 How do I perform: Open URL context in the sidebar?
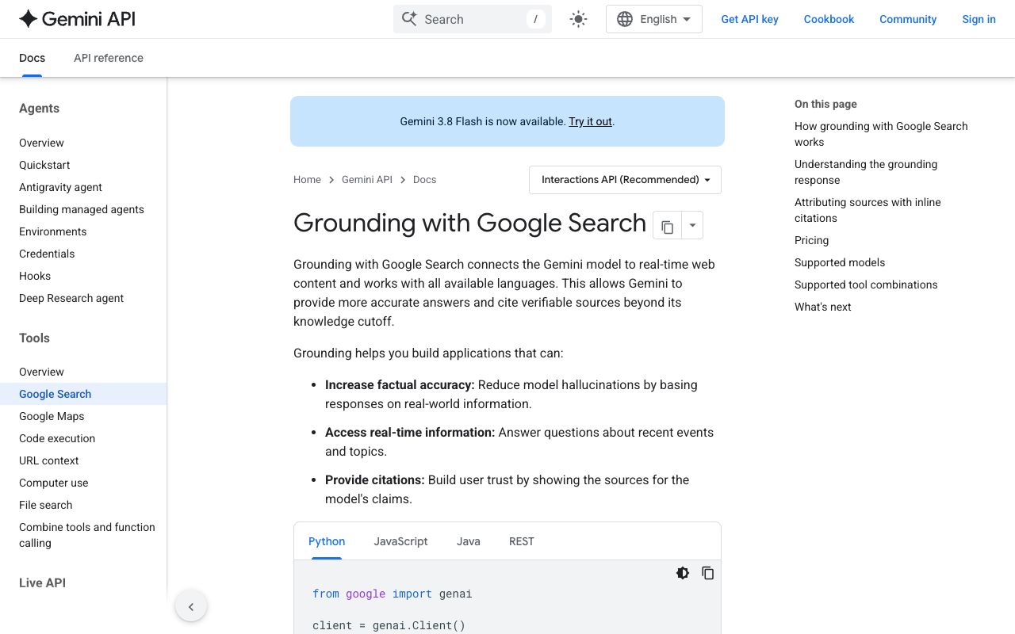pyautogui.click(x=49, y=460)
